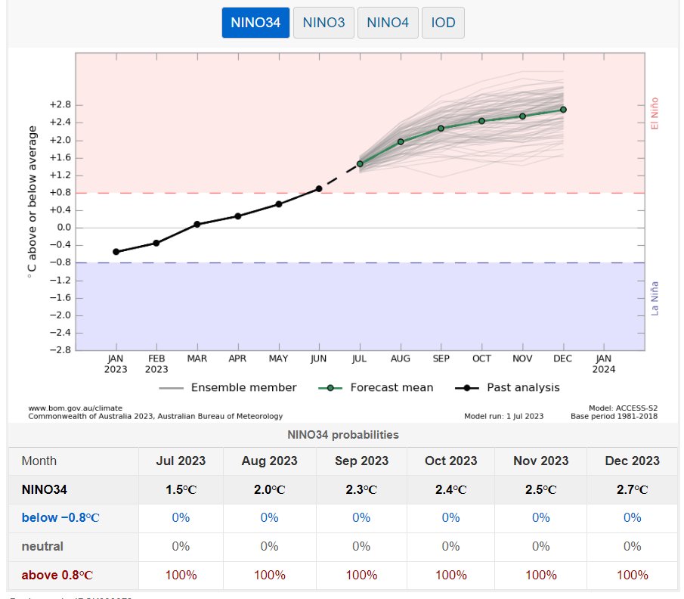Click the El Niño label on chart
This screenshot has width=684, height=599.
click(655, 113)
